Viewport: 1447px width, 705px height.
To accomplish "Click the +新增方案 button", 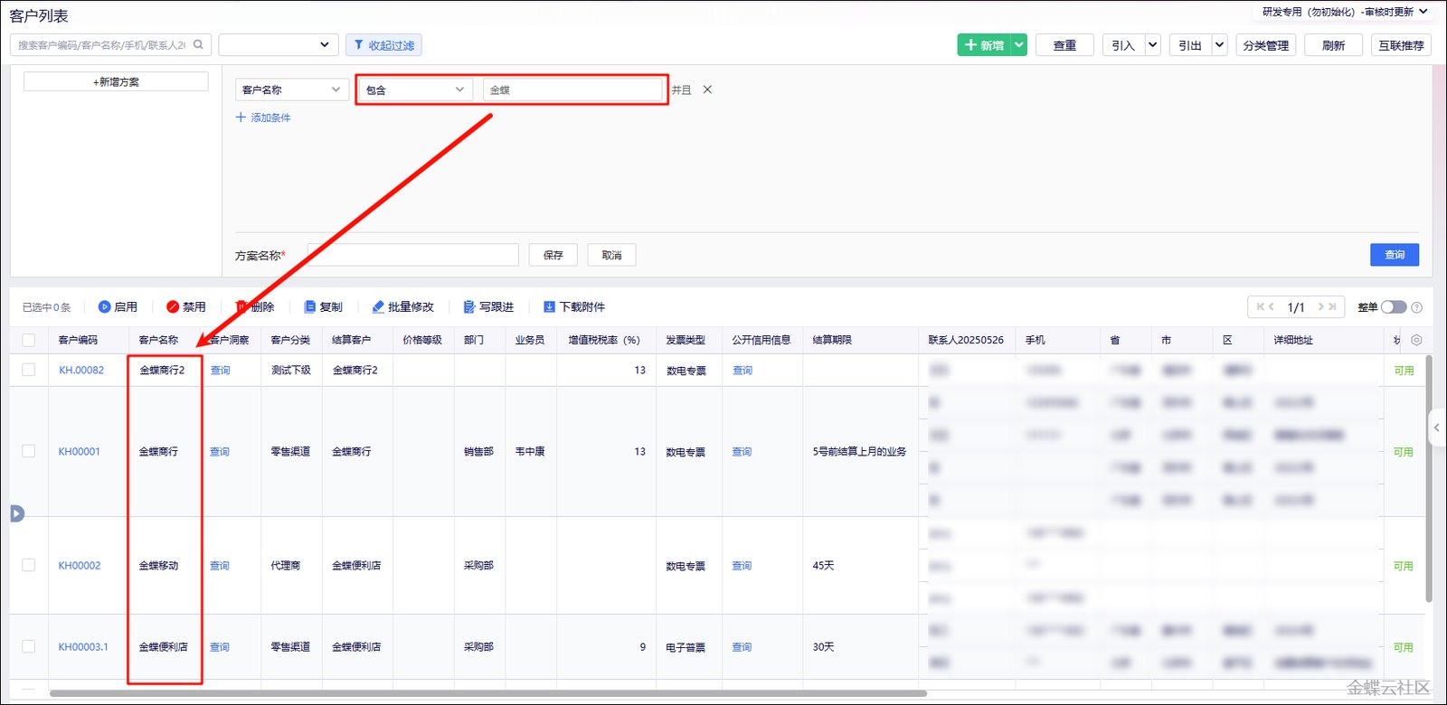I will click(116, 81).
